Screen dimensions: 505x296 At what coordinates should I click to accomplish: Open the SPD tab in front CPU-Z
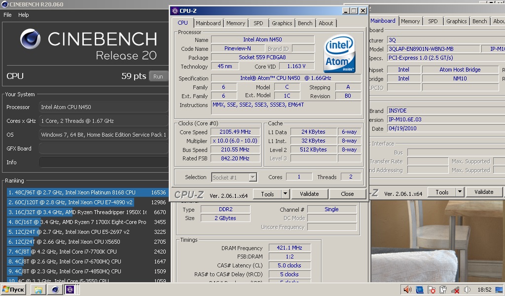click(x=258, y=23)
